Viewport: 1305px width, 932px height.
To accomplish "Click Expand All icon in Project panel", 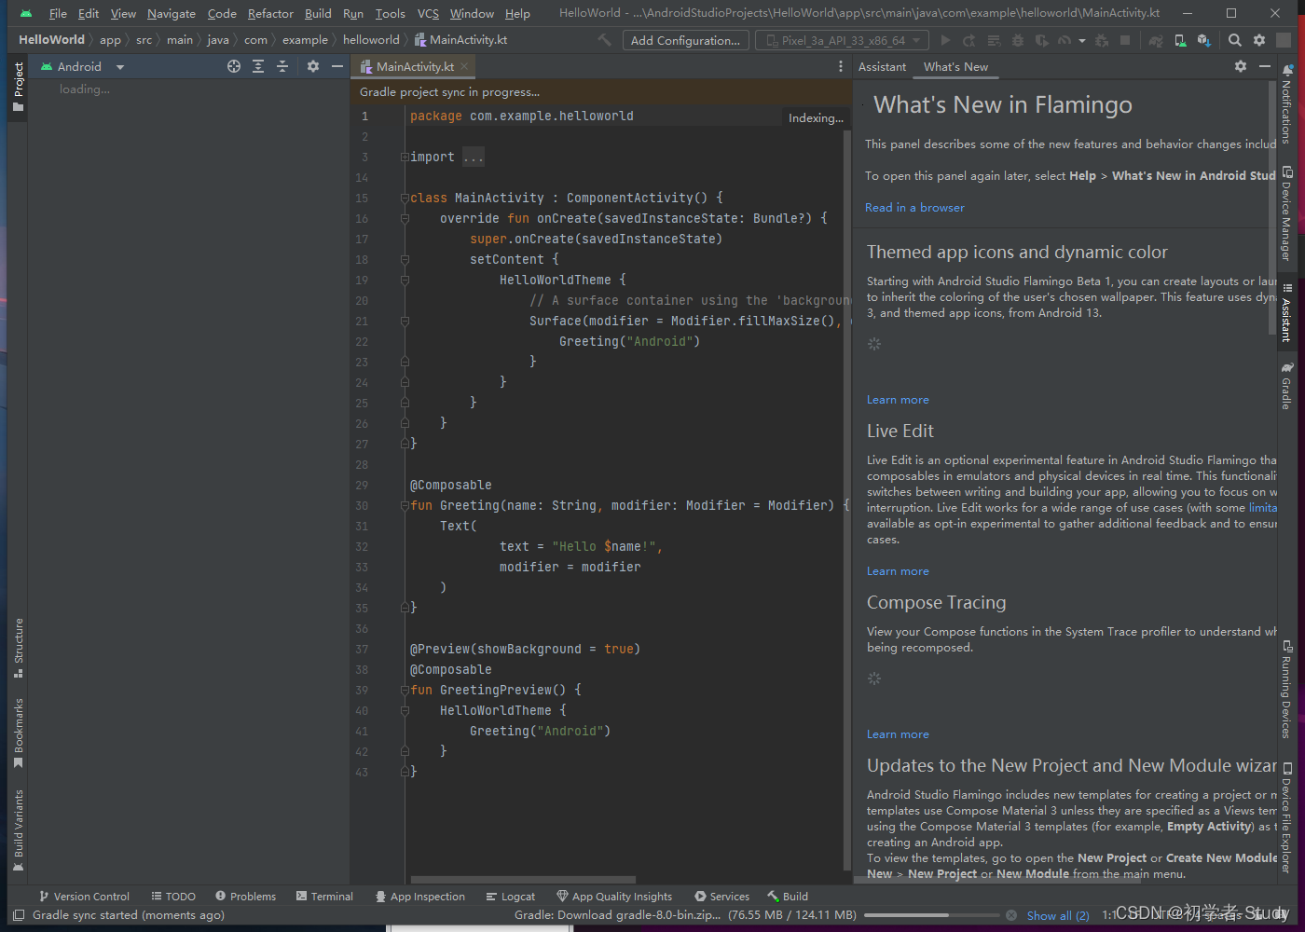I will [258, 66].
